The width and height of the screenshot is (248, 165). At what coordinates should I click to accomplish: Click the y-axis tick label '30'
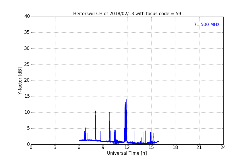(x=27, y=48)
